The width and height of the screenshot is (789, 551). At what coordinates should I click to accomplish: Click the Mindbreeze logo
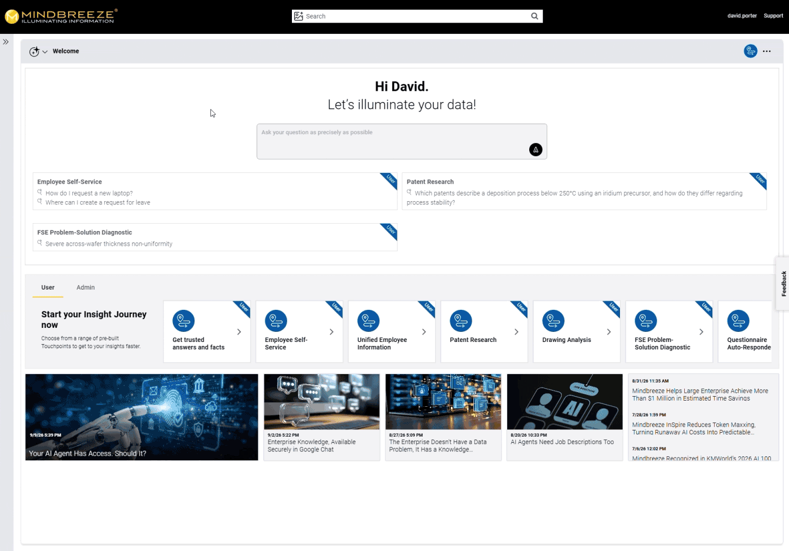(x=61, y=16)
